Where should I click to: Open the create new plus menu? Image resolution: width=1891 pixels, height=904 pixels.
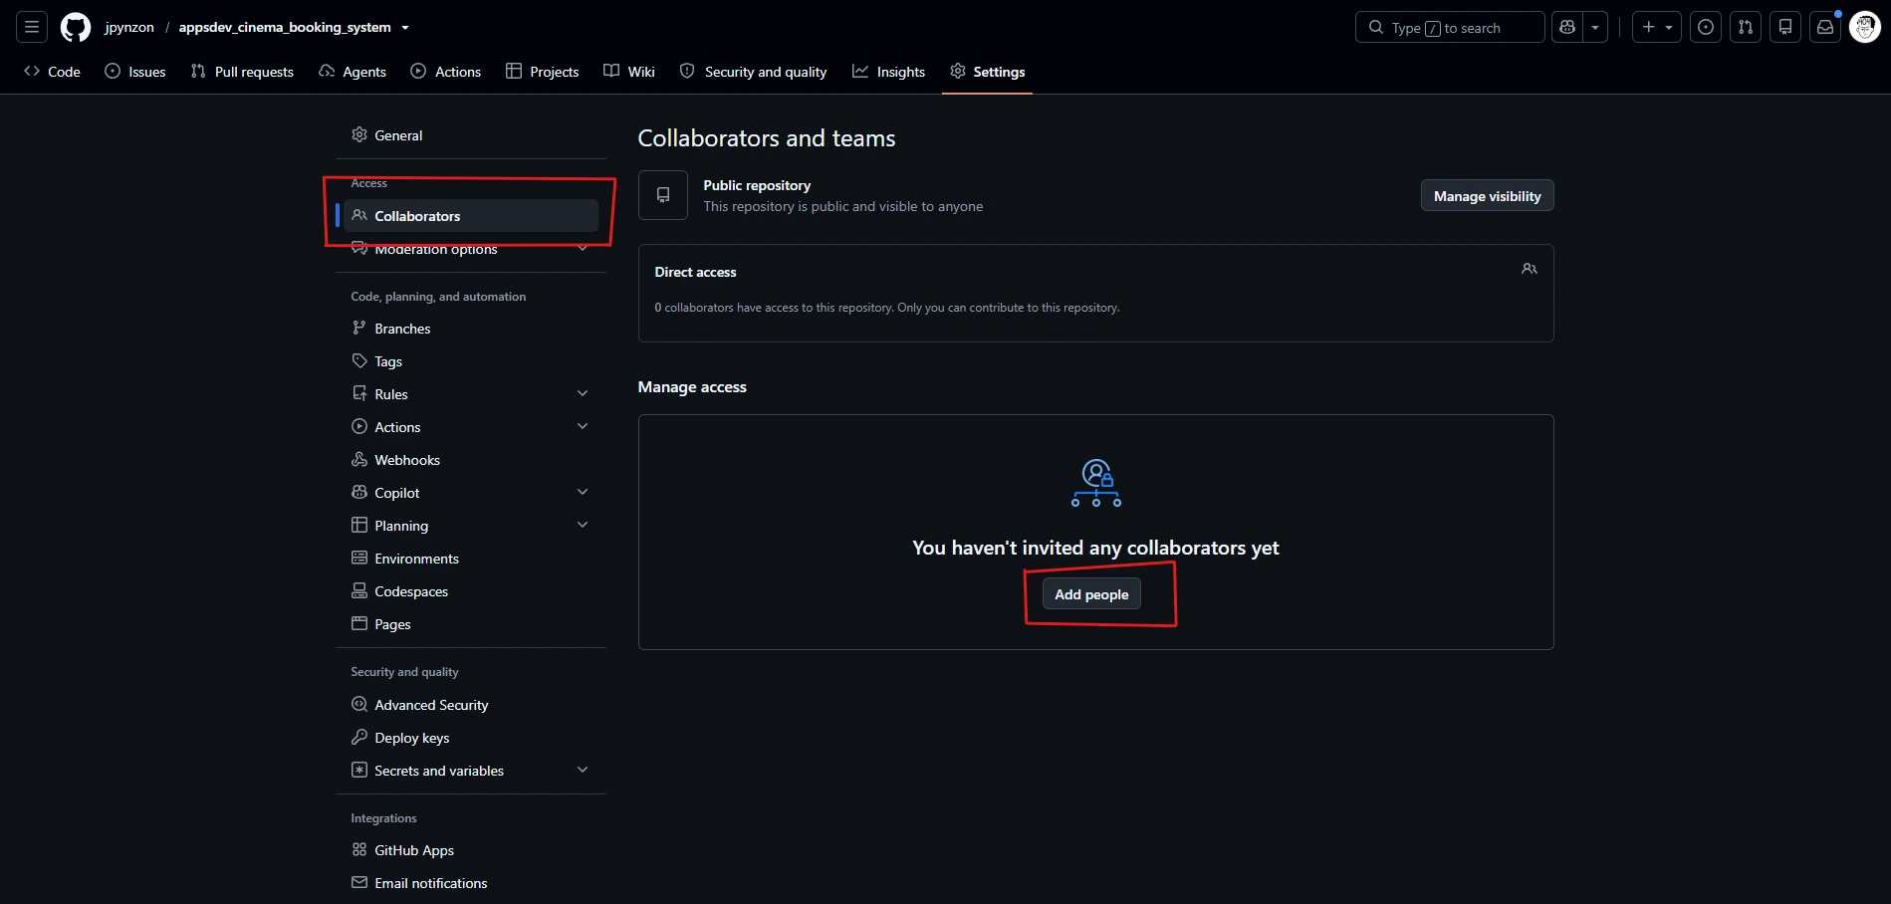[x=1657, y=28]
